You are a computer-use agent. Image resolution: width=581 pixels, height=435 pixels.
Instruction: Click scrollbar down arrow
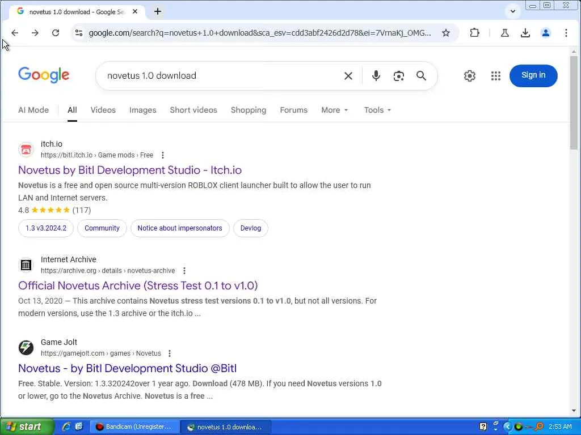pos(574,411)
